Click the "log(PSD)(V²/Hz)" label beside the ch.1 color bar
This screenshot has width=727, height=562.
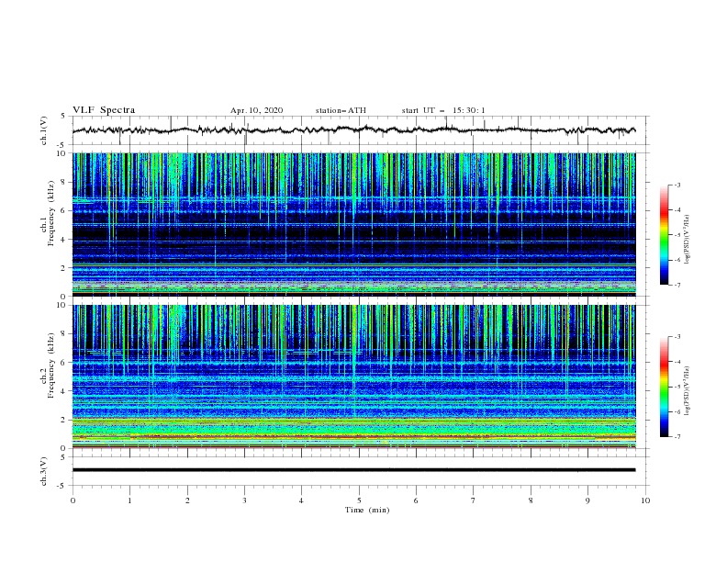tap(688, 240)
